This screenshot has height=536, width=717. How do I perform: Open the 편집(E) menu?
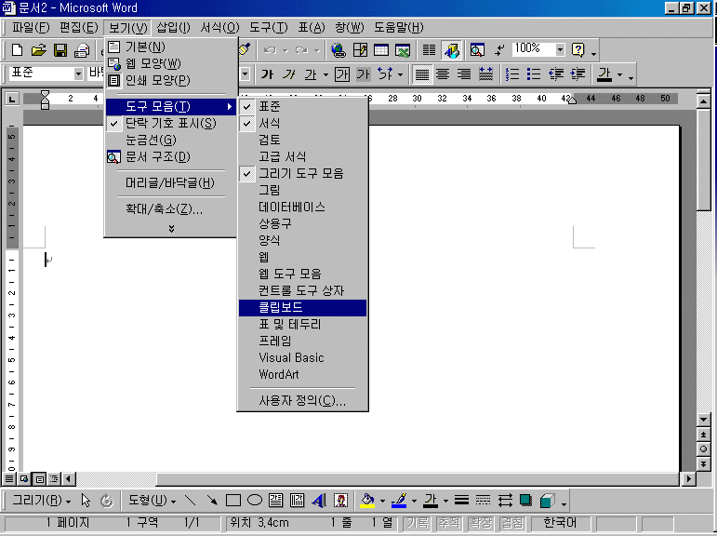78,28
